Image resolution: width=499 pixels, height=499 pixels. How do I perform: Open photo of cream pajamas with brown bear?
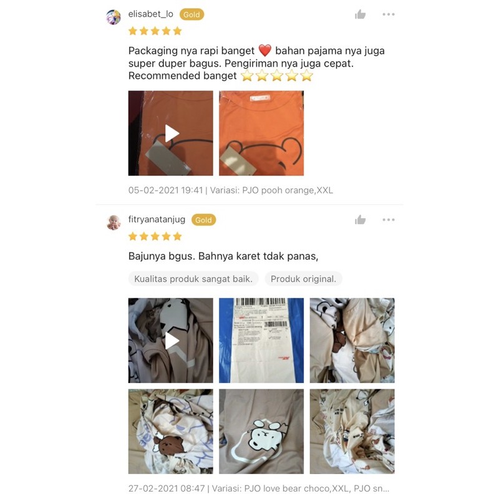pos(352,340)
